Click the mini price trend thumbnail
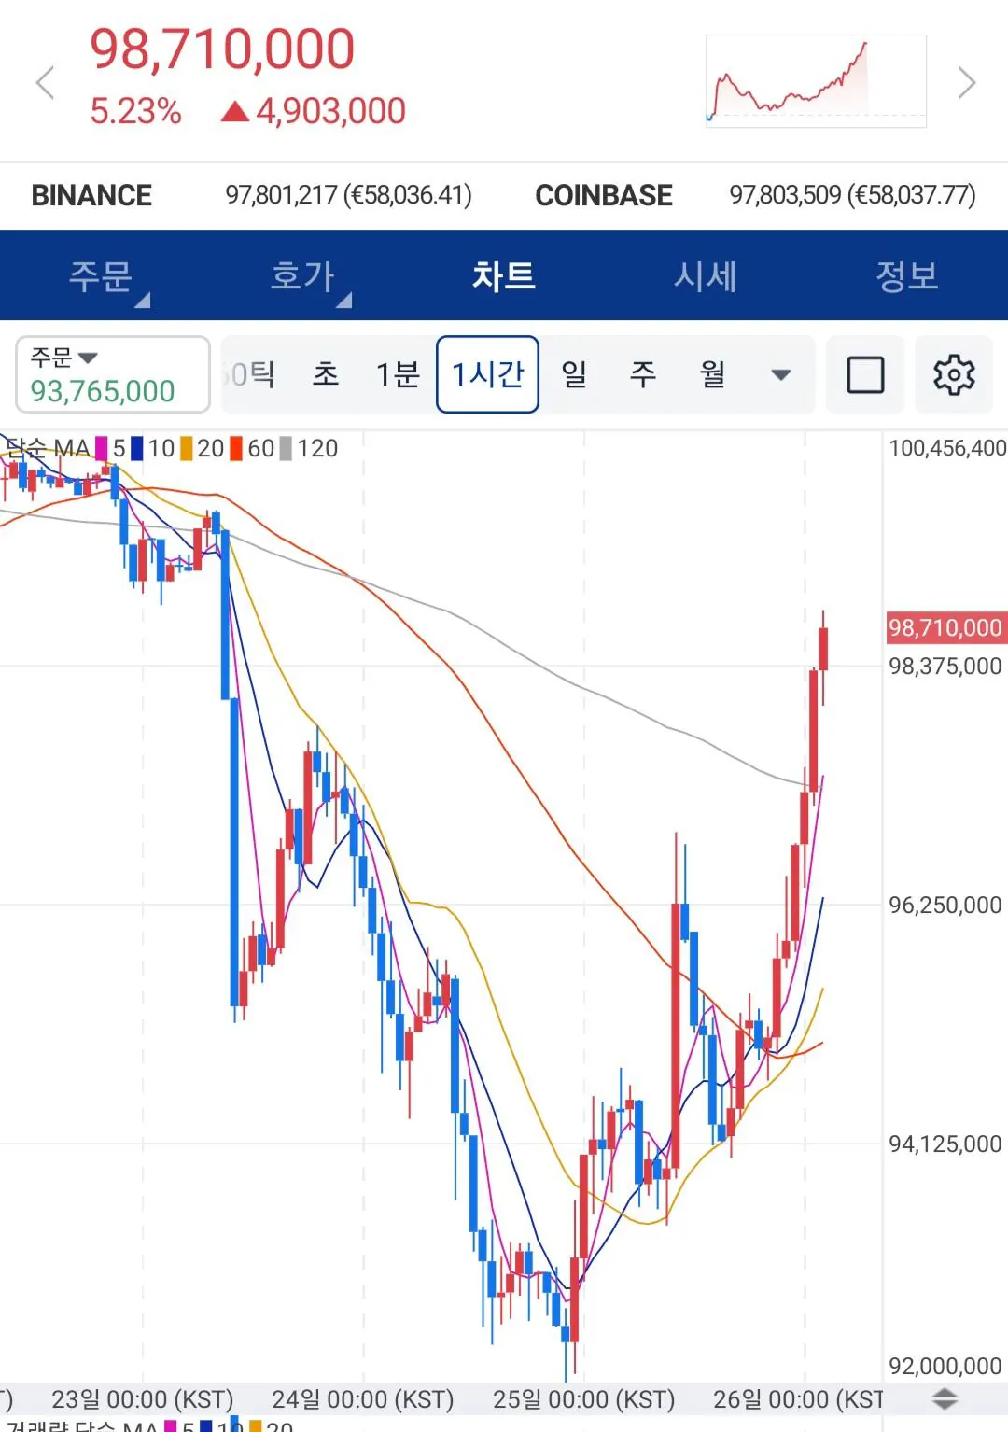This screenshot has height=1432, width=1008. (x=816, y=81)
